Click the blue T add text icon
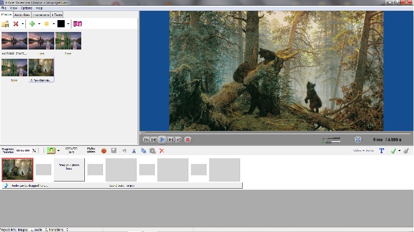This screenshot has width=414, height=232. click(x=381, y=151)
